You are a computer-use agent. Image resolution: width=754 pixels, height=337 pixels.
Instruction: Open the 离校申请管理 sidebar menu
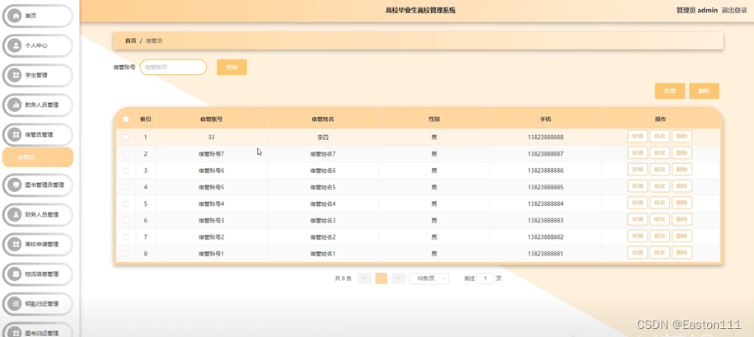[38, 244]
